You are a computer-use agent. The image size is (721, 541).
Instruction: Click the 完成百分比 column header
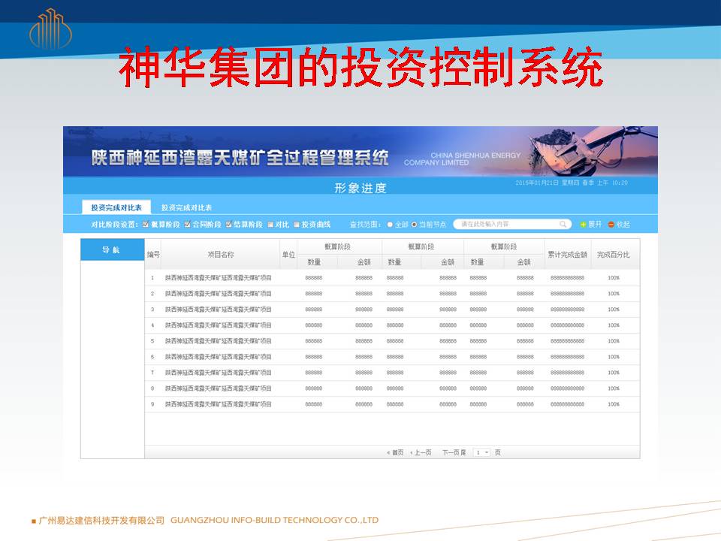tap(614, 255)
